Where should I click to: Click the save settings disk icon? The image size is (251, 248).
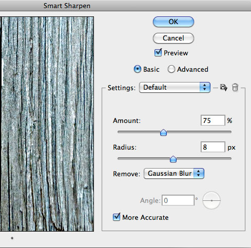click(223, 88)
